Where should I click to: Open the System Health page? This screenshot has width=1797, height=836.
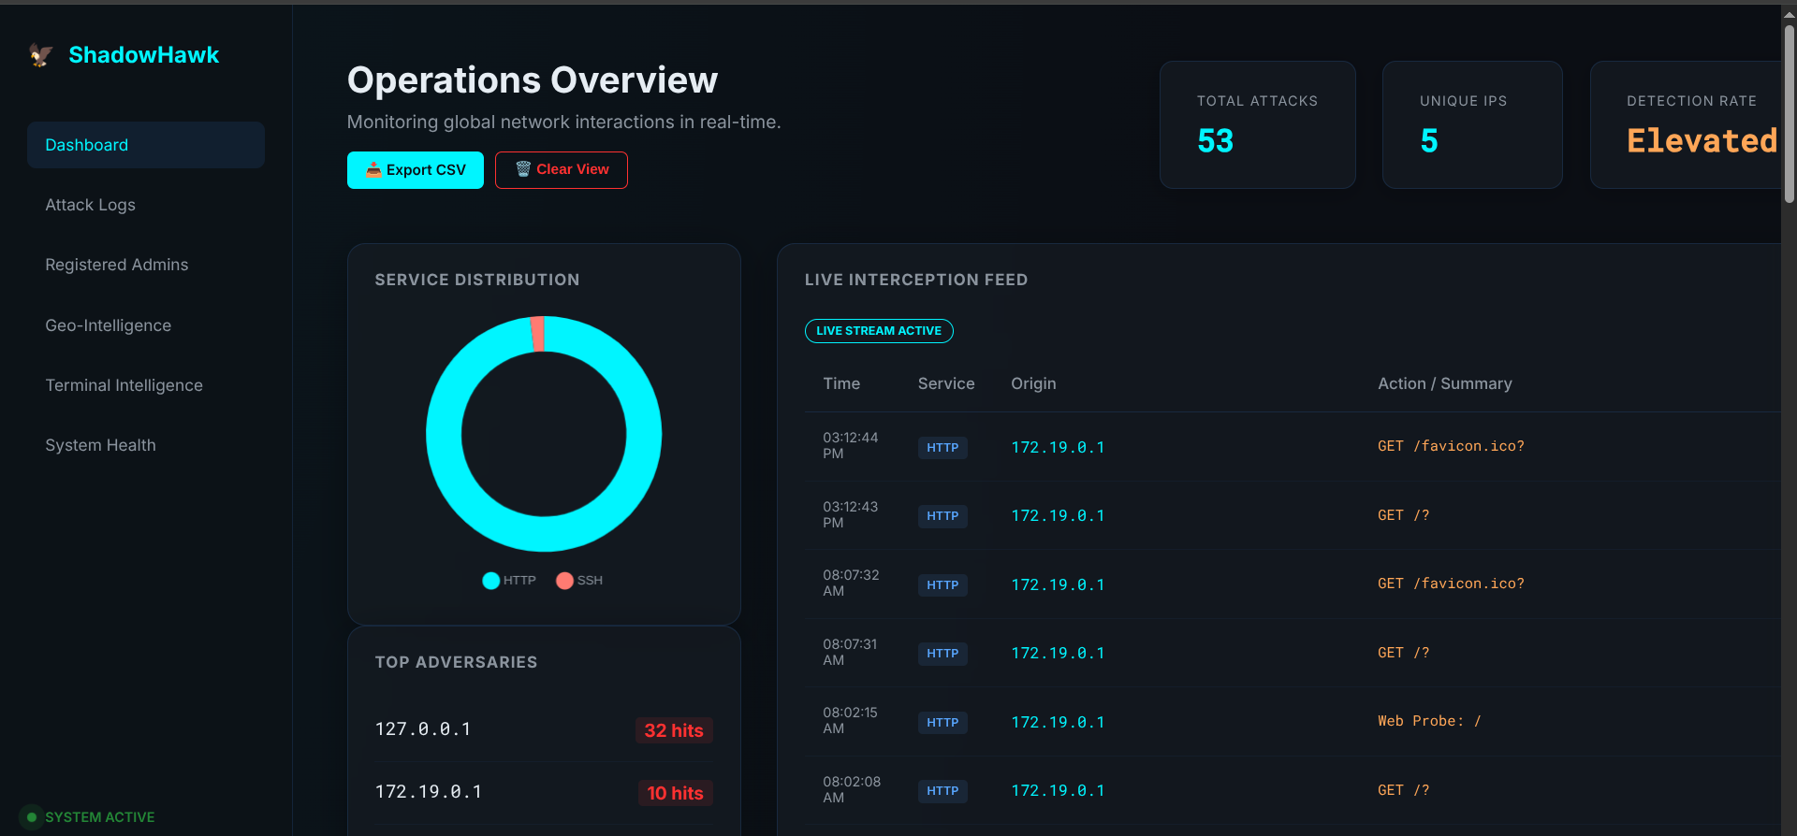point(101,445)
